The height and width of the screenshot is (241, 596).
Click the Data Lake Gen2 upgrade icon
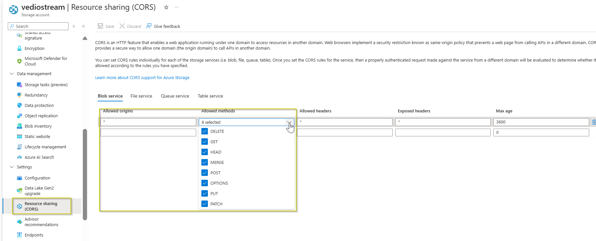pyautogui.click(x=19, y=190)
